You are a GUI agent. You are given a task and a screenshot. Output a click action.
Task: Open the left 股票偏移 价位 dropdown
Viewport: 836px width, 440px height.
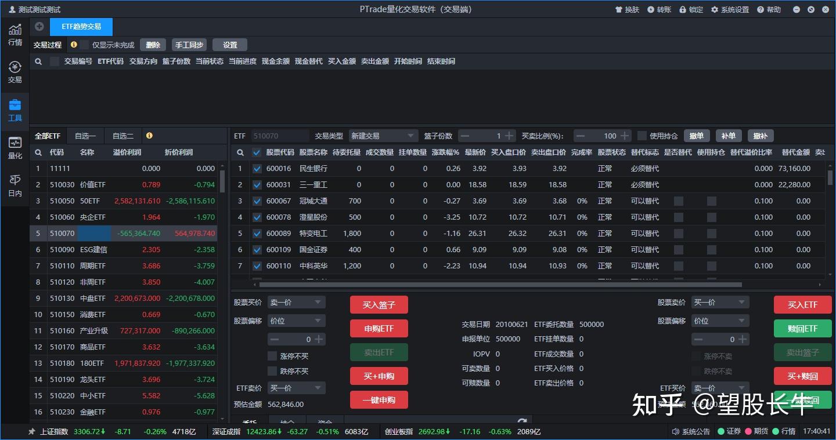(x=296, y=321)
